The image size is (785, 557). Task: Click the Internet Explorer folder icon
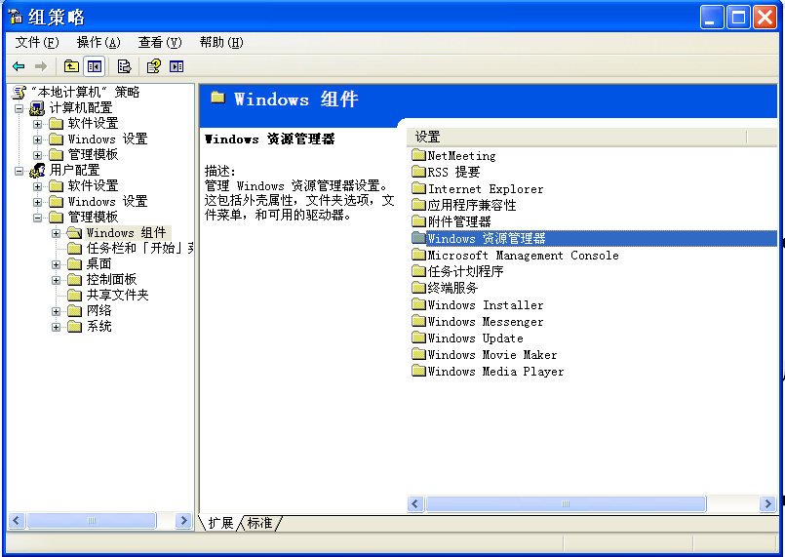418,188
